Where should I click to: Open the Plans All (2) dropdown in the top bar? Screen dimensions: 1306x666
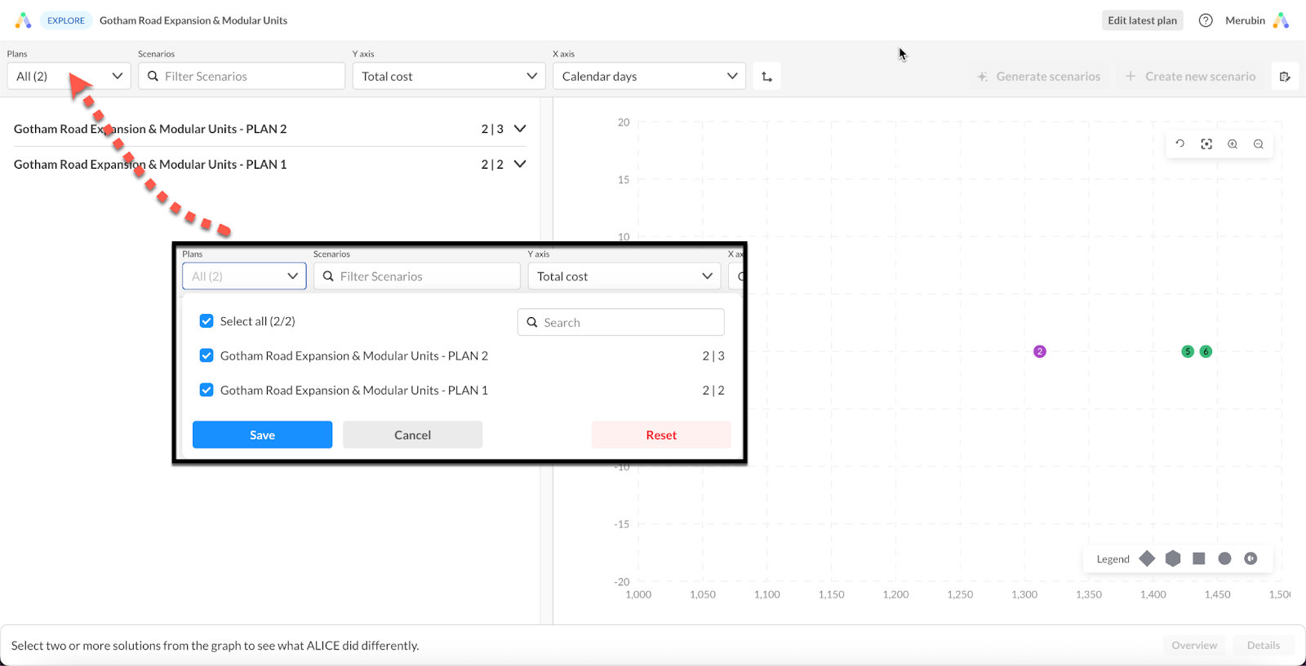69,77
